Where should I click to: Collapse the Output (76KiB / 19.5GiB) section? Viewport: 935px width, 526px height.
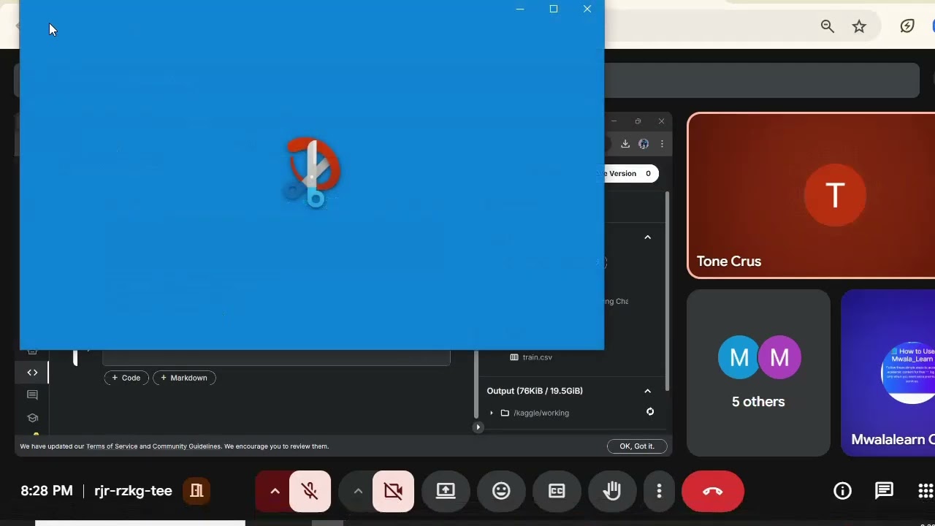click(647, 391)
